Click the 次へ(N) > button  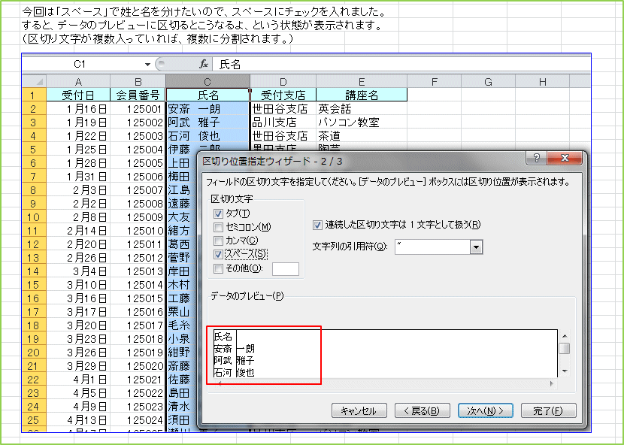click(x=485, y=410)
